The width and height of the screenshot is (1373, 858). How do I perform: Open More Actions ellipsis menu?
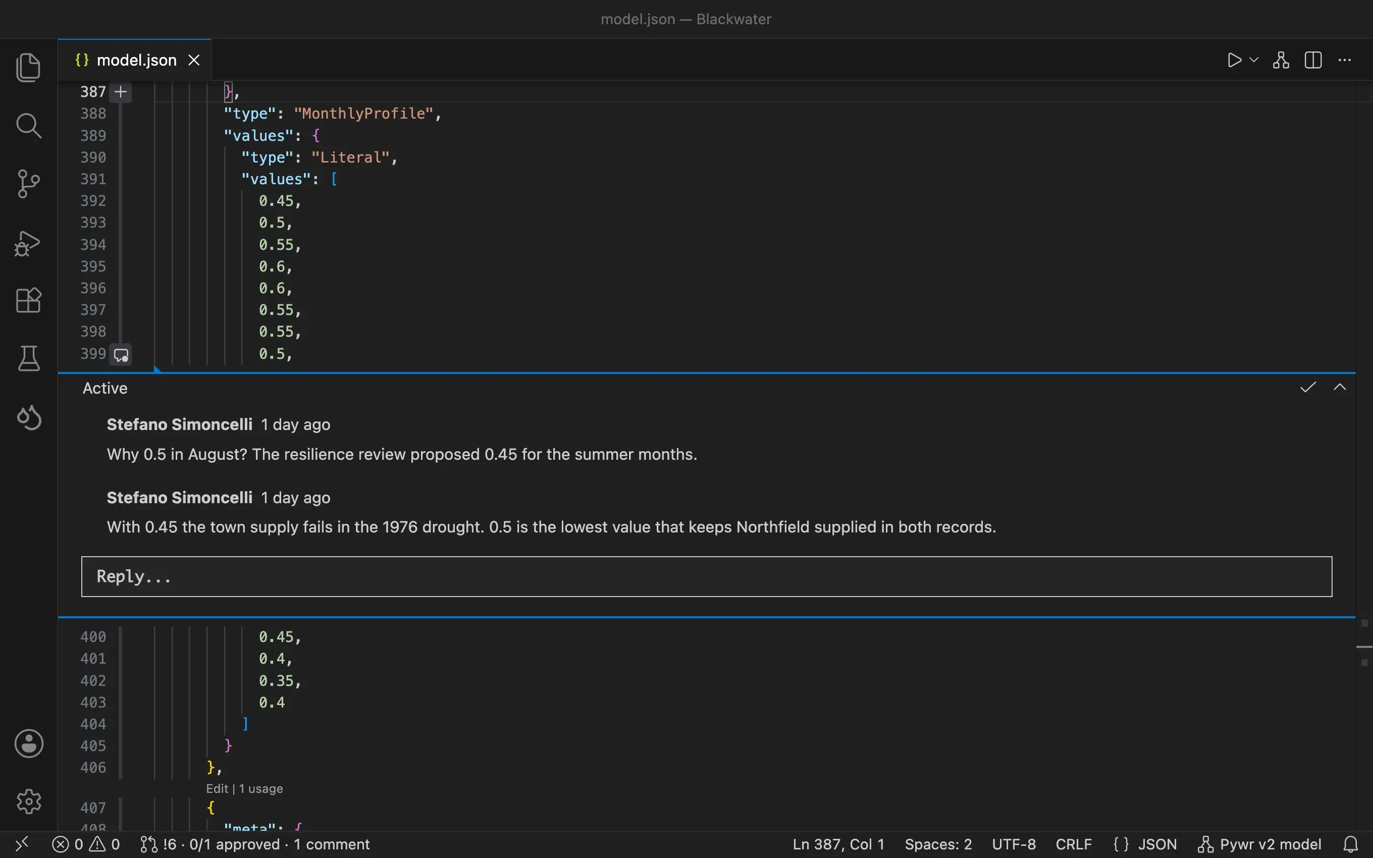pyautogui.click(x=1345, y=60)
